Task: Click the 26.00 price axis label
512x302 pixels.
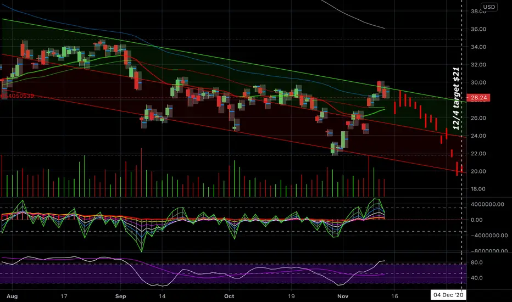Action: click(478, 118)
